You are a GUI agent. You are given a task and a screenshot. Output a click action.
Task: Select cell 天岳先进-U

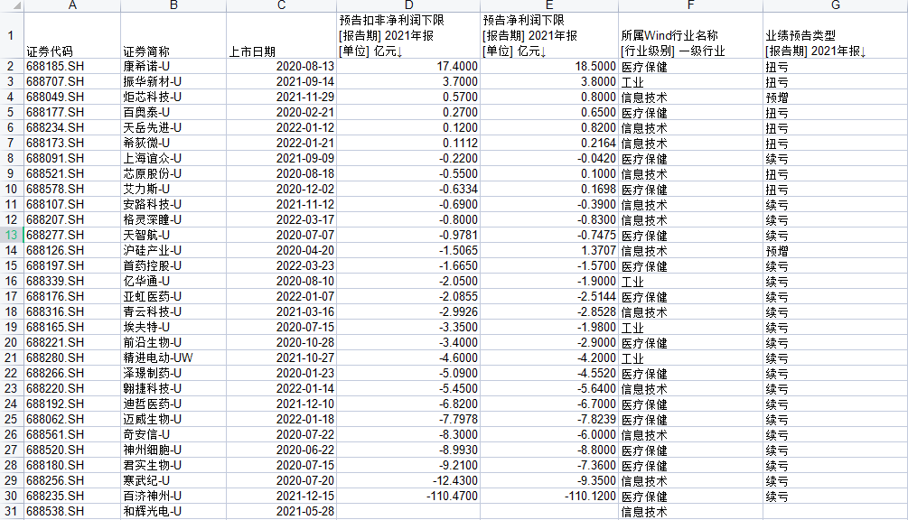point(173,127)
